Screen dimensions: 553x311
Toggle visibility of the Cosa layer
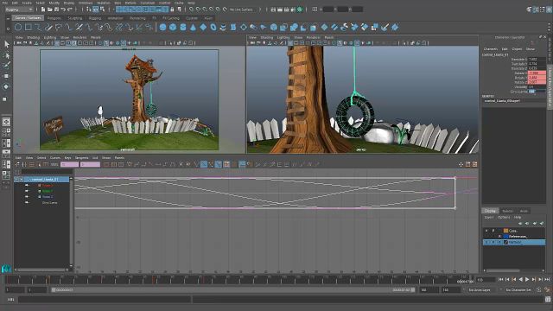tap(487, 231)
